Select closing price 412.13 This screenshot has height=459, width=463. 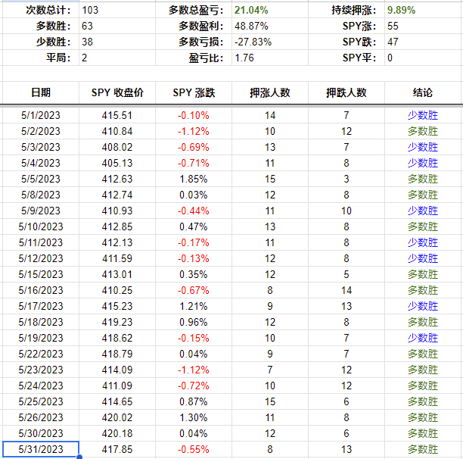point(117,242)
